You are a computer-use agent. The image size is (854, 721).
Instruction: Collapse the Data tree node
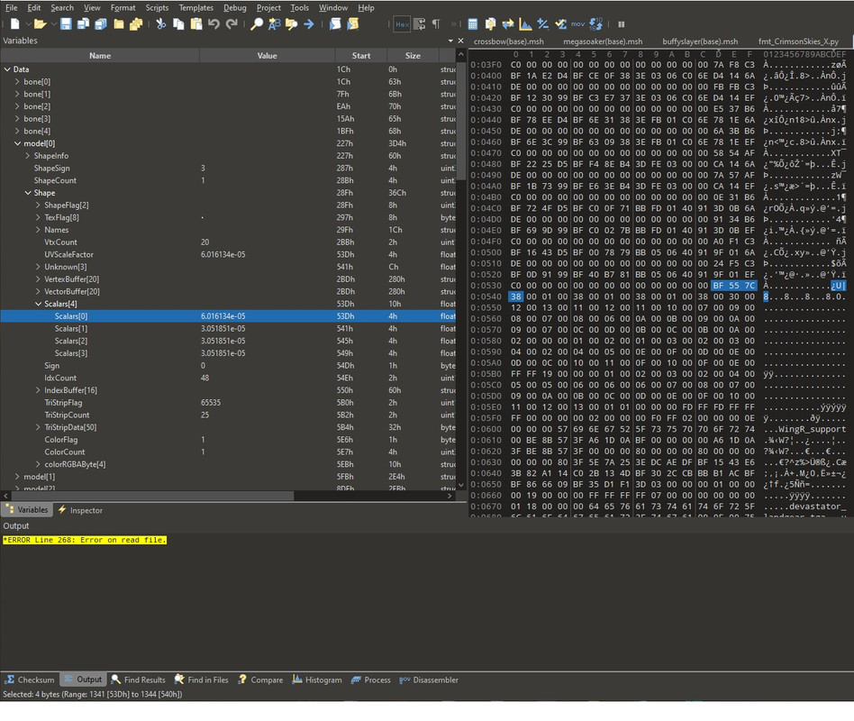(x=7, y=69)
